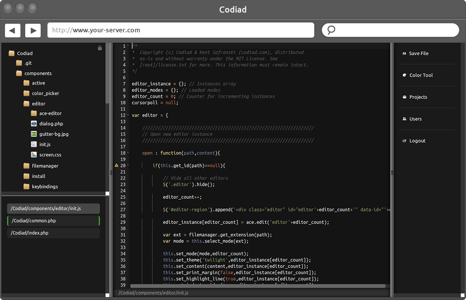
Task: Click the file tree vertical scrollbar
Action: coord(107,74)
